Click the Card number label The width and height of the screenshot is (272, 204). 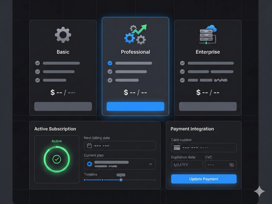click(x=181, y=140)
